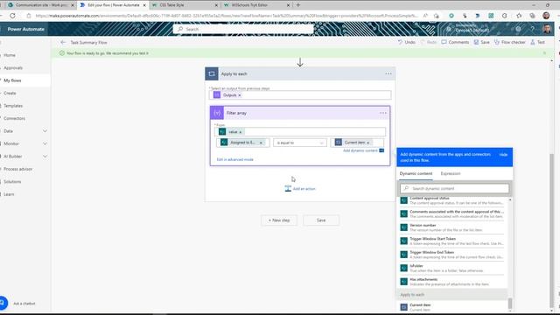The image size is (560, 315).
Task: Click the Power Automate search box
Action: coord(243,29)
